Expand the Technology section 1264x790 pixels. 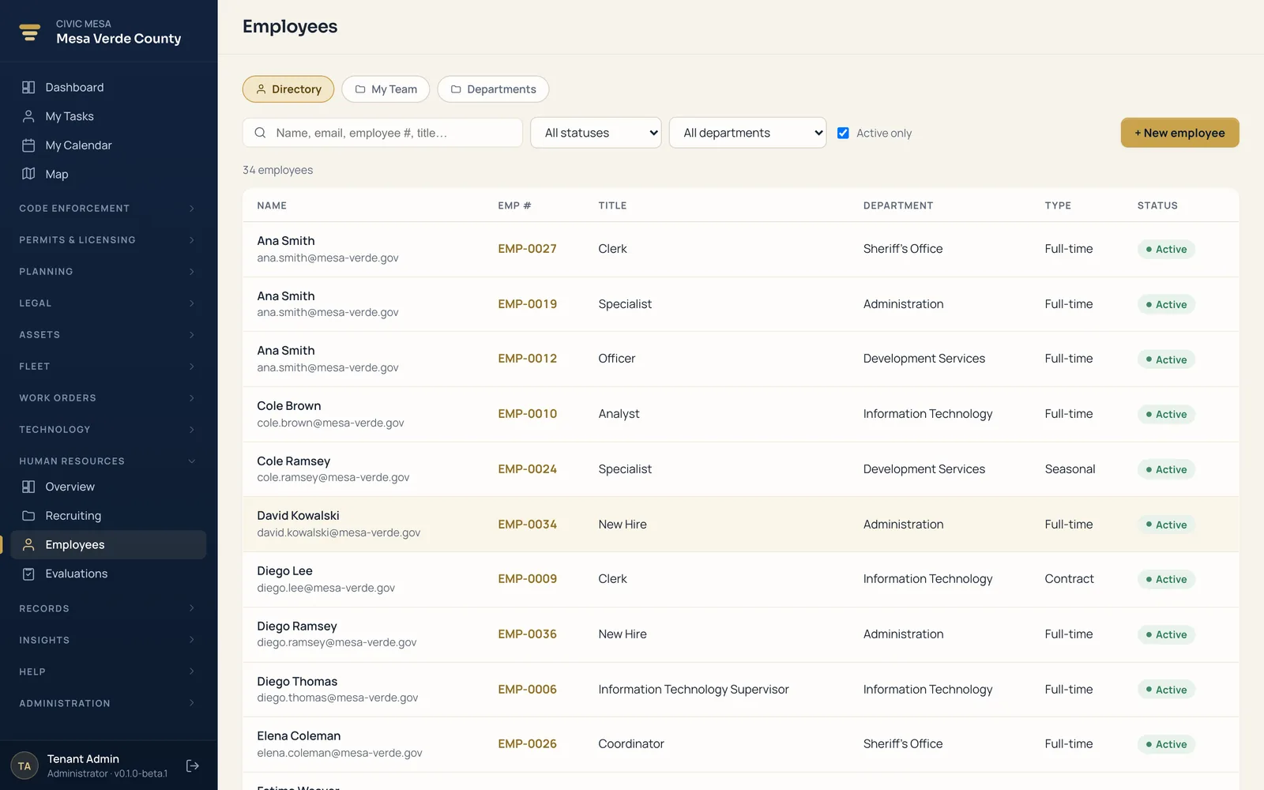coord(108,430)
